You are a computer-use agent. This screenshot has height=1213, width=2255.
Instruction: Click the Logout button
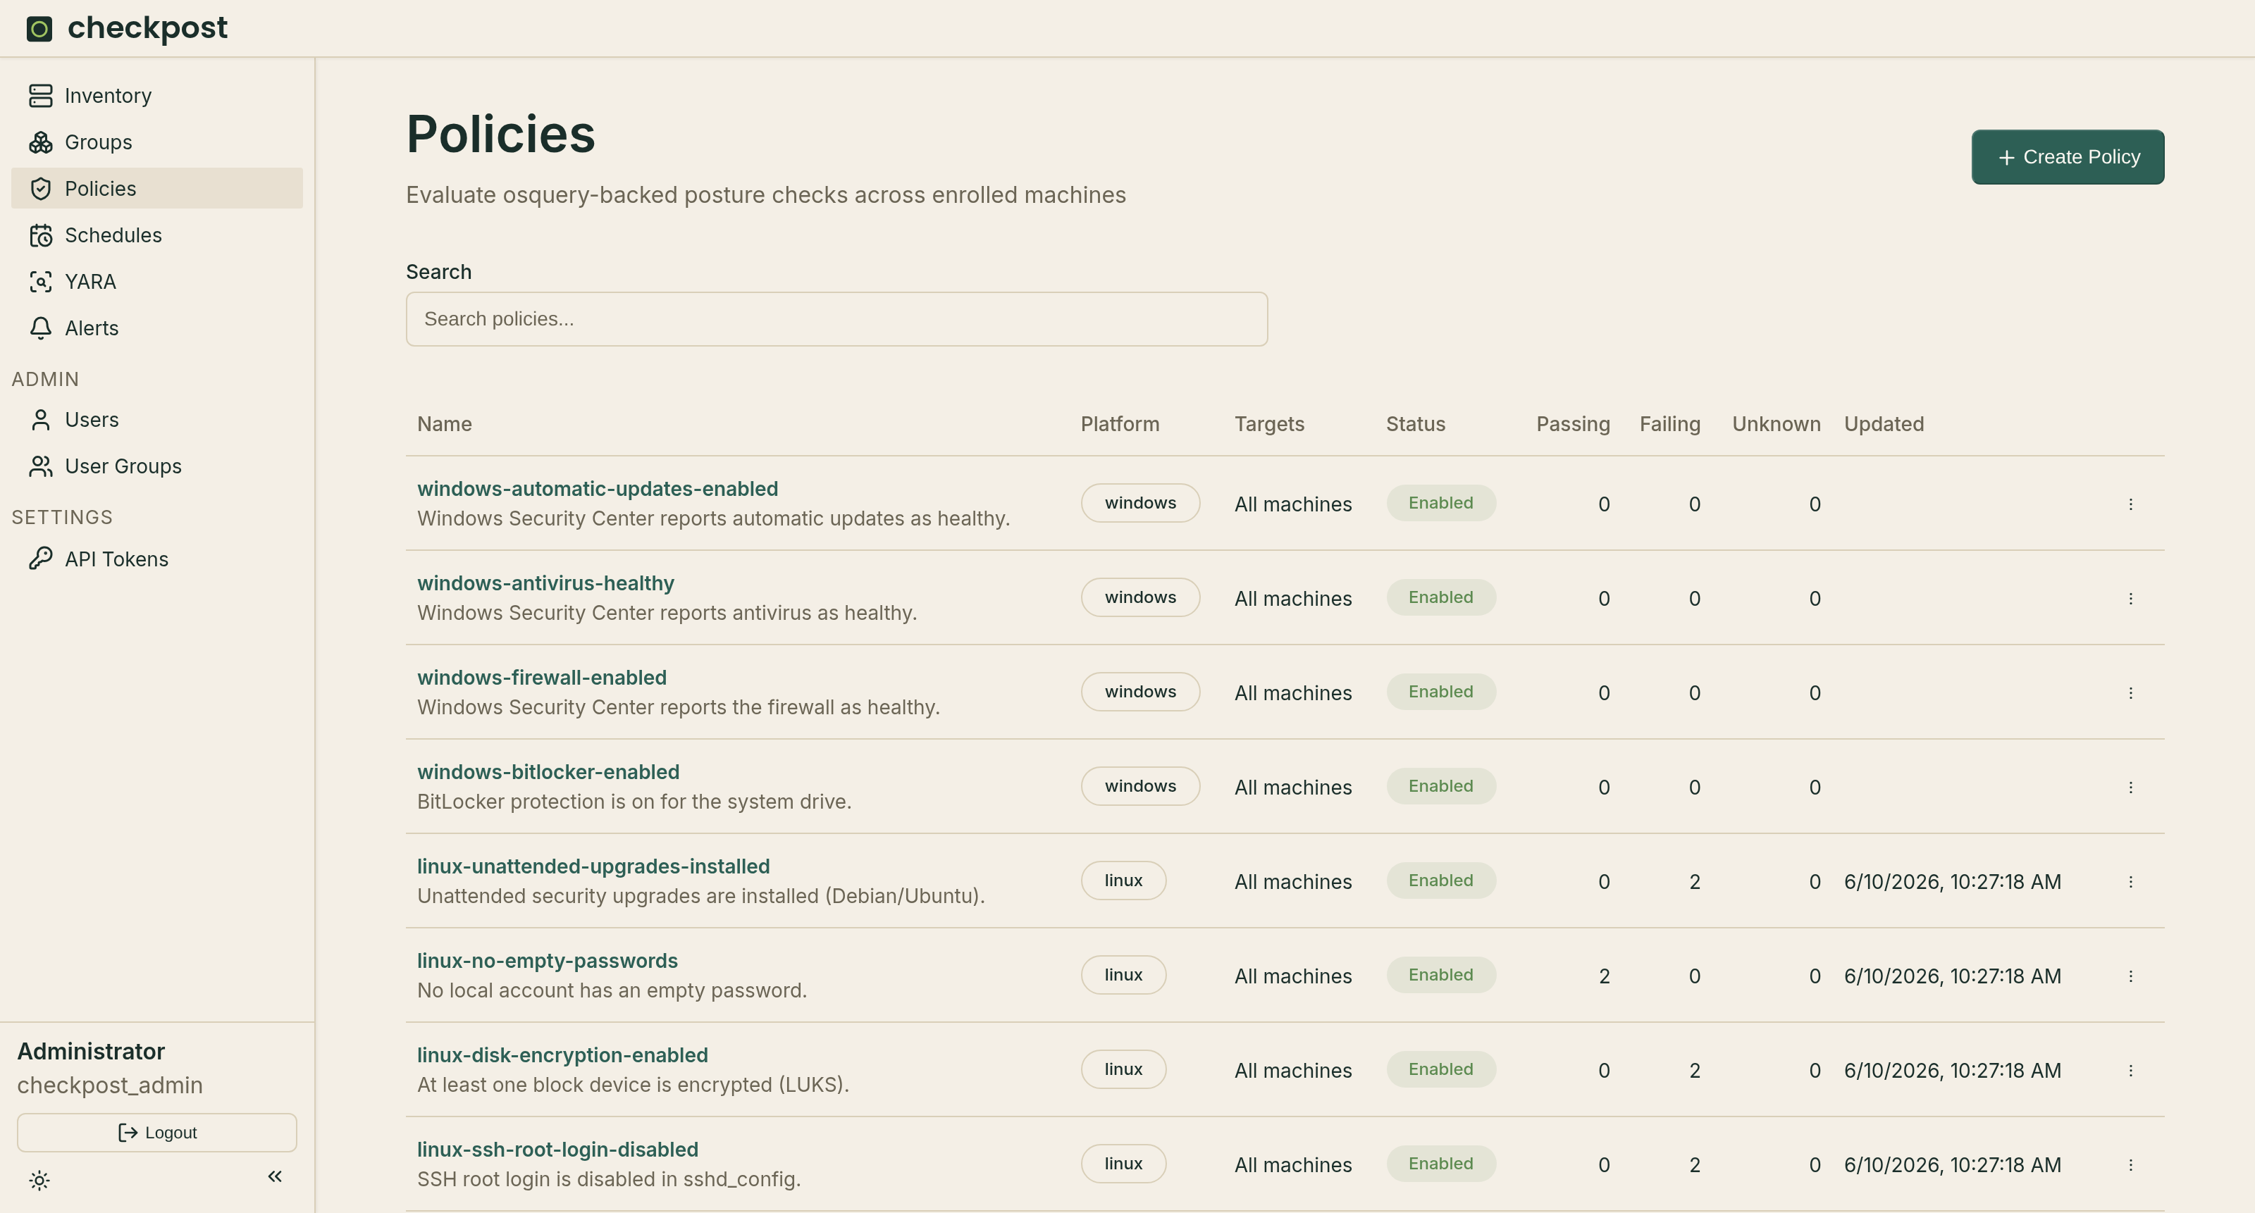156,1133
